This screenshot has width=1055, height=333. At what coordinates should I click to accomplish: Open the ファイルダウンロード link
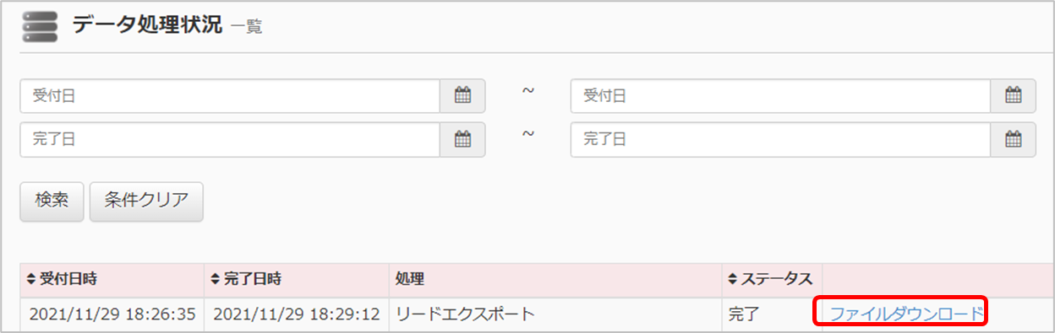(907, 314)
